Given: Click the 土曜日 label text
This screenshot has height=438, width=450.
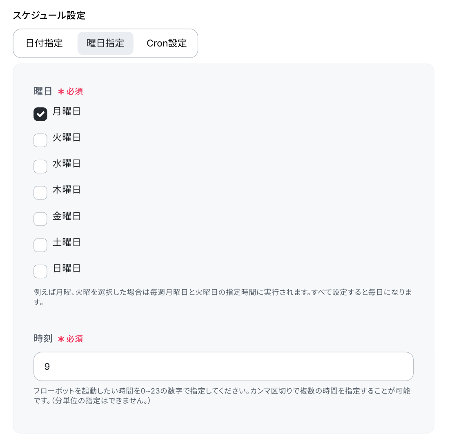Looking at the screenshot, I should coord(66,242).
